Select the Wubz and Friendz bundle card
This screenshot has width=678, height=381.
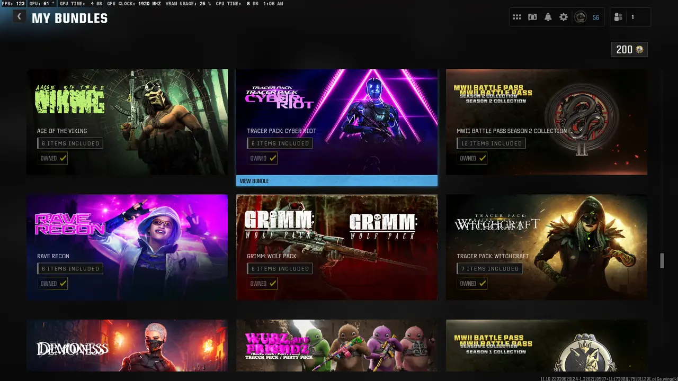tap(337, 346)
